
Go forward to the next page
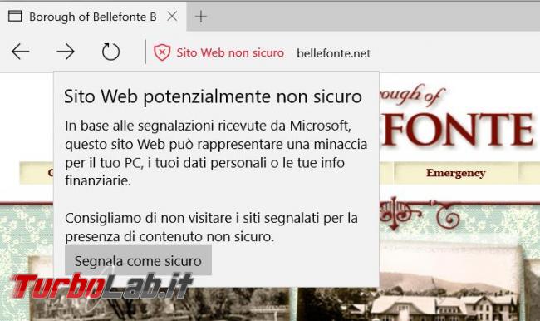pos(66,52)
